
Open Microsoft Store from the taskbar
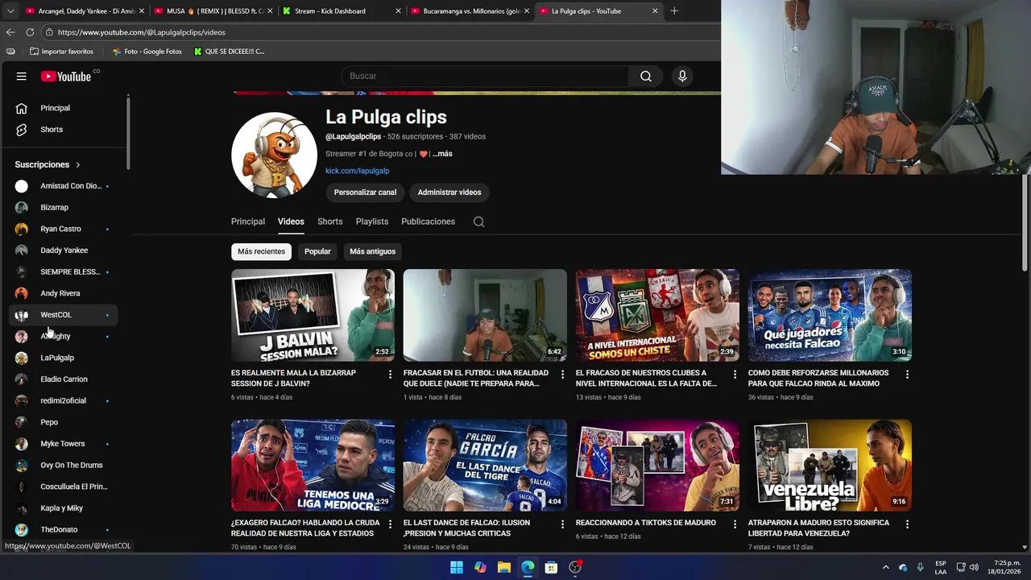click(551, 567)
